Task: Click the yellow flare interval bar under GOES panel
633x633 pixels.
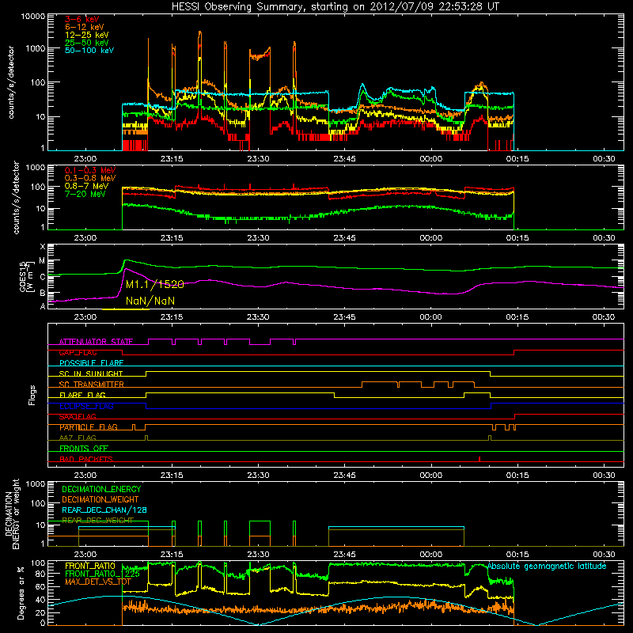Action: click(126, 309)
